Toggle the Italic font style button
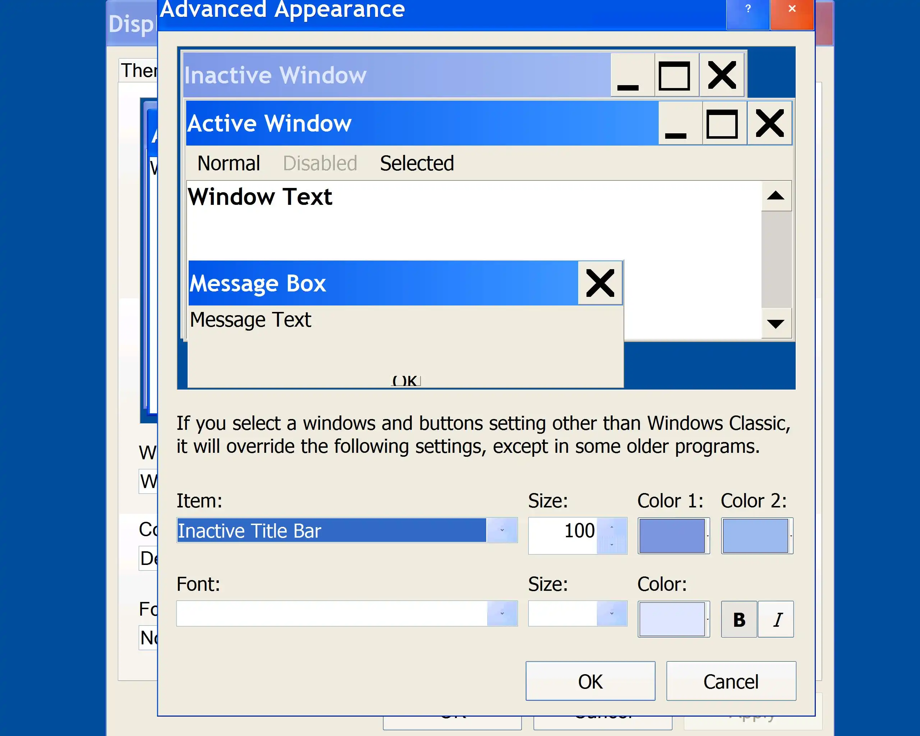 776,619
